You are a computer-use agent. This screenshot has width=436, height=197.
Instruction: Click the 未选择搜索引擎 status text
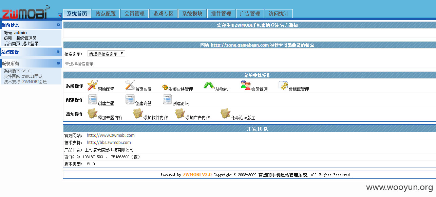pos(79,64)
